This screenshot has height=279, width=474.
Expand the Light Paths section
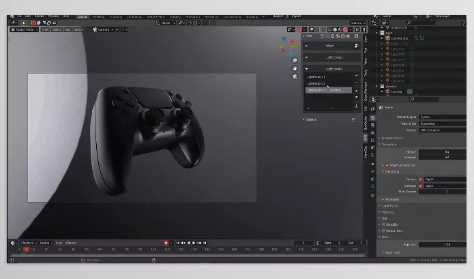tap(389, 206)
